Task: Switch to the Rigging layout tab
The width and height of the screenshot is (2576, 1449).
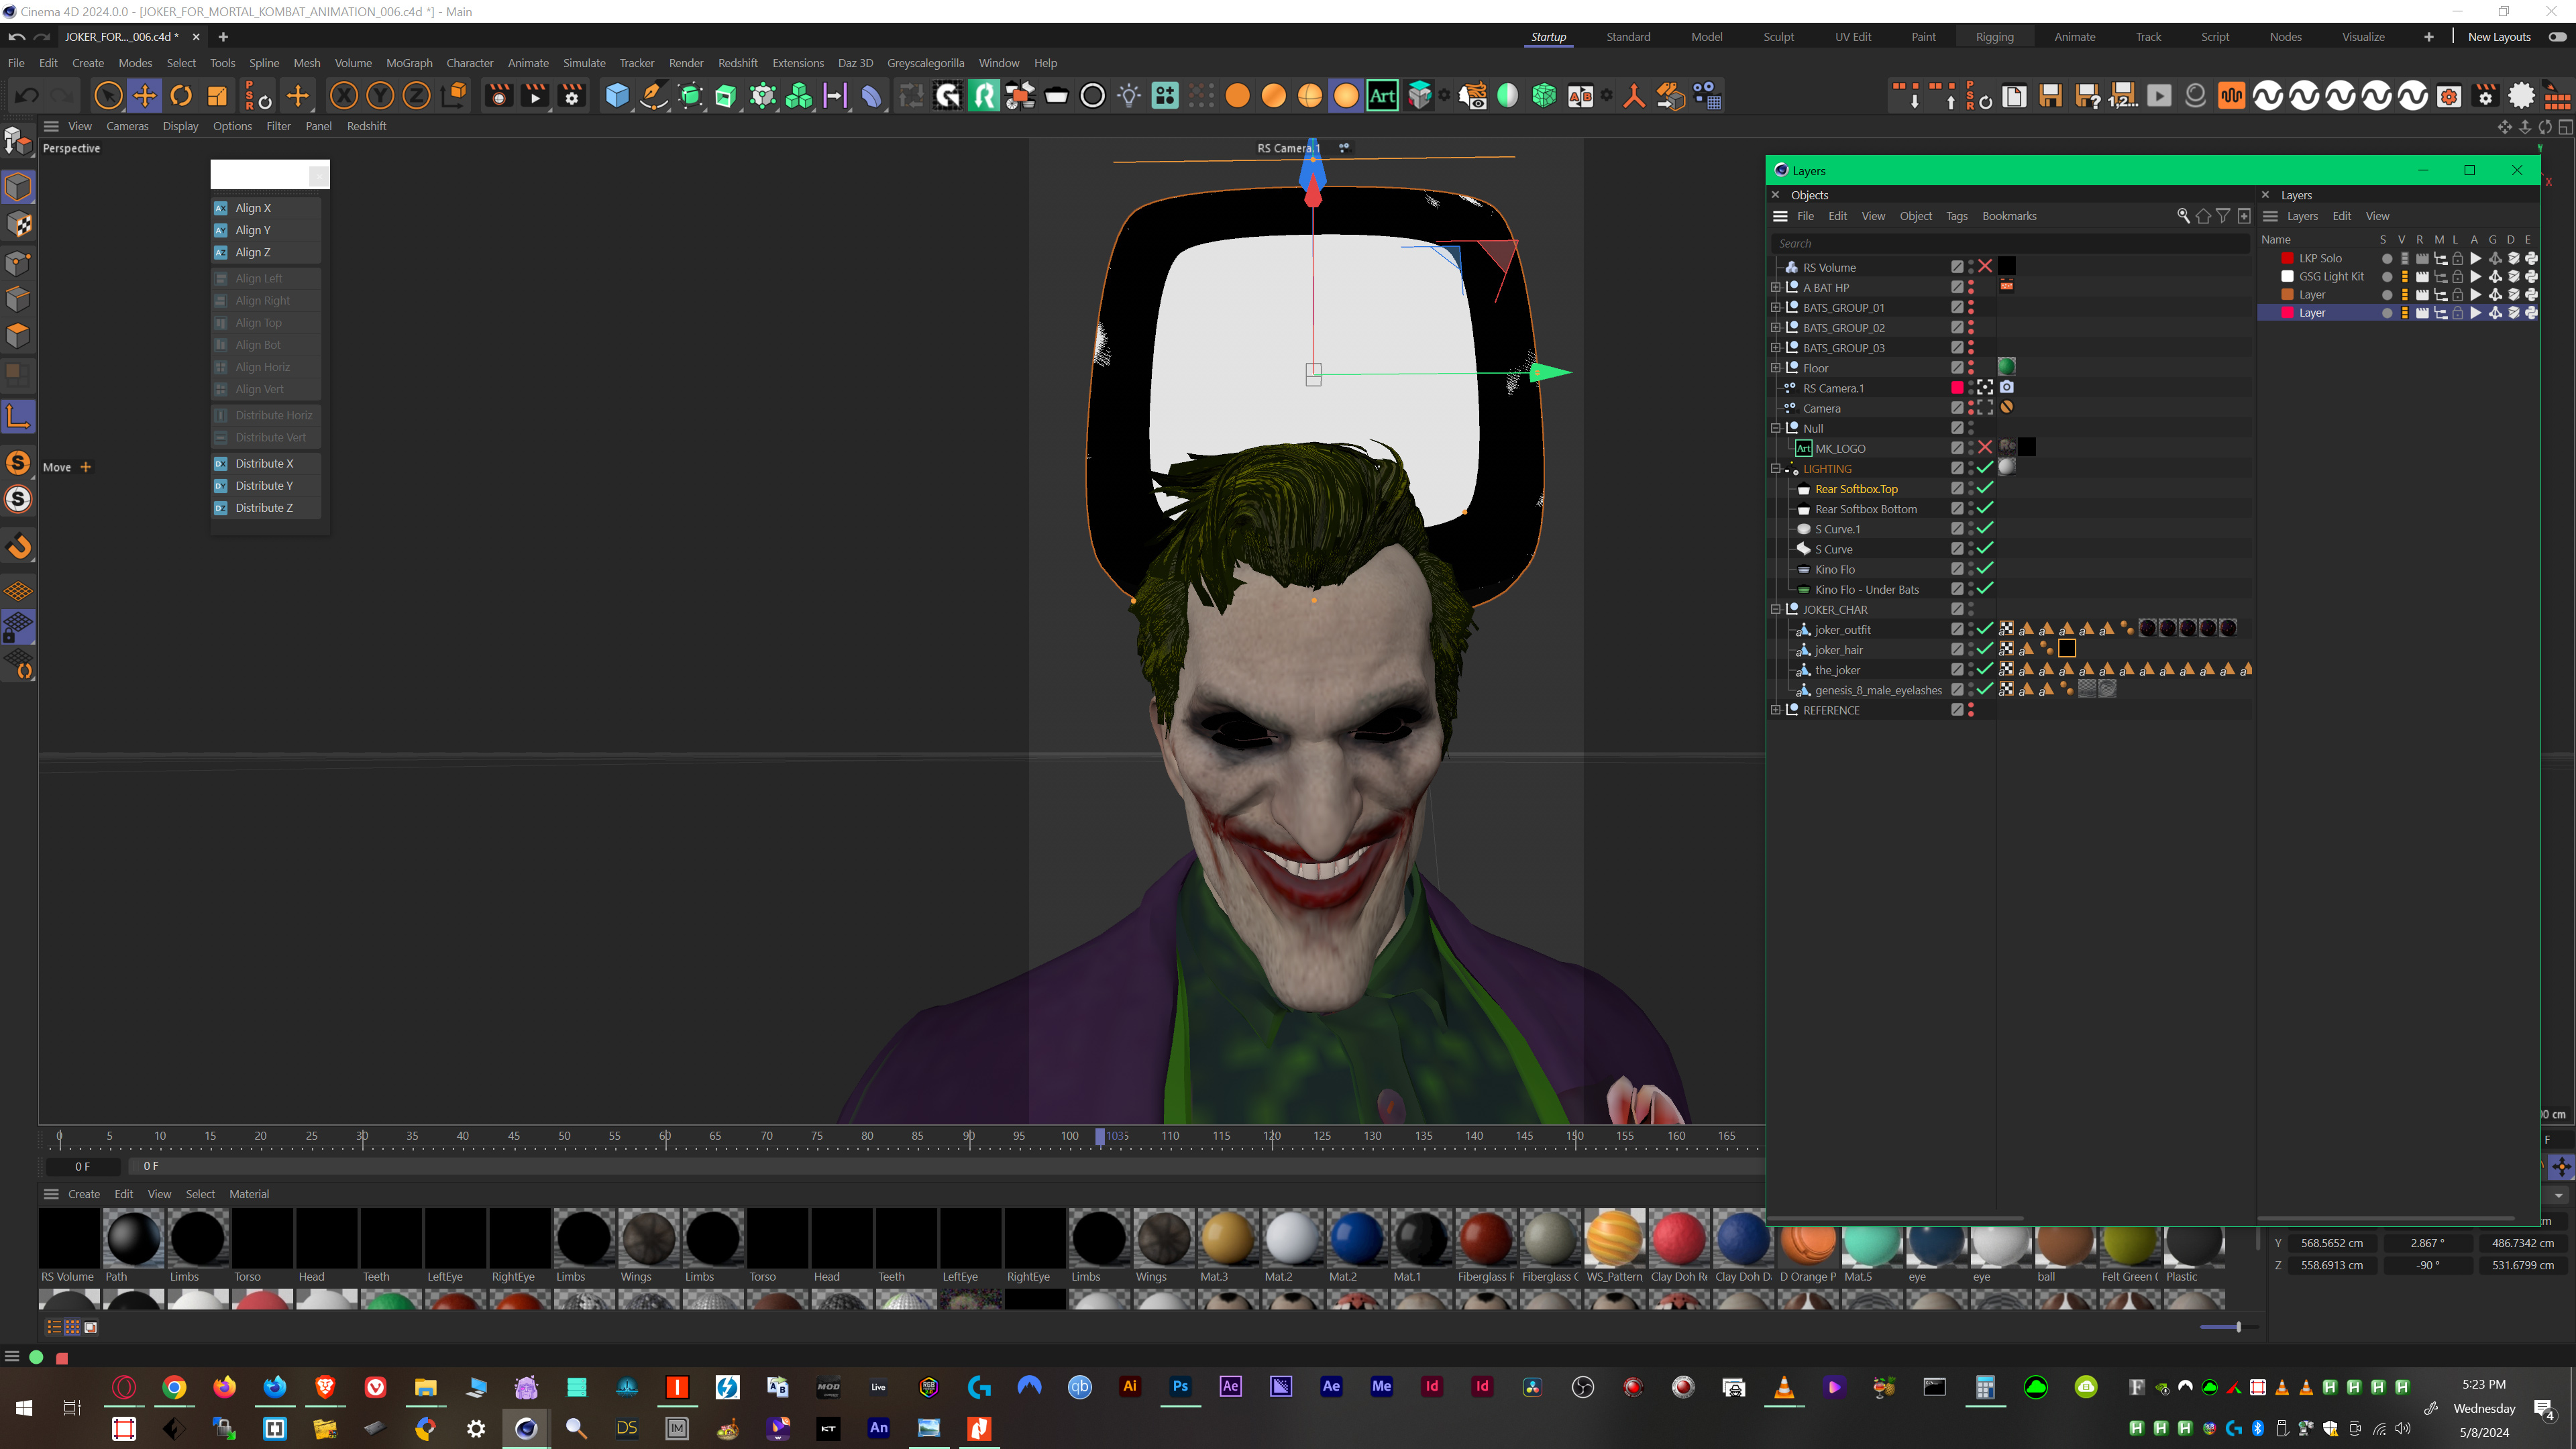Action: click(1995, 37)
